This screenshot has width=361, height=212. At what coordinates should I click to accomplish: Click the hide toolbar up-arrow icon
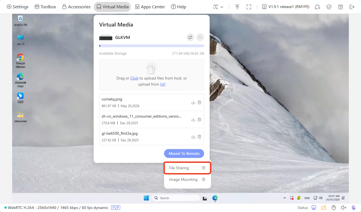coord(237,7)
